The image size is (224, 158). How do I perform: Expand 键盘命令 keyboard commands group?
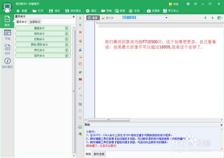[43, 28]
